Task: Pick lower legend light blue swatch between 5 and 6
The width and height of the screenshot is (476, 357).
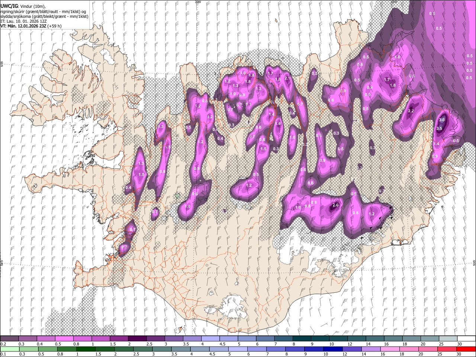Action: coord(238,349)
